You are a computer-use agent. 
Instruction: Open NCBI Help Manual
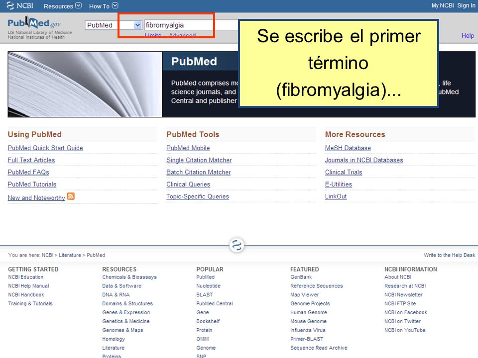pyautogui.click(x=28, y=286)
